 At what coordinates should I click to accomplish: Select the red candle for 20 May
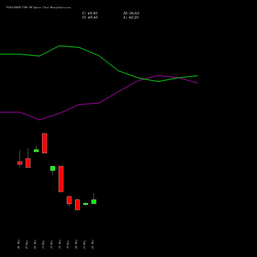point(78,205)
